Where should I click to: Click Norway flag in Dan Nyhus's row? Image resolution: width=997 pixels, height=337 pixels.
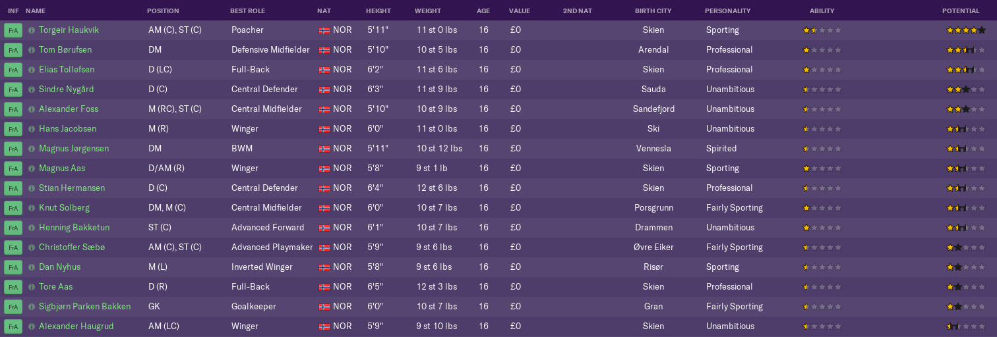(324, 267)
